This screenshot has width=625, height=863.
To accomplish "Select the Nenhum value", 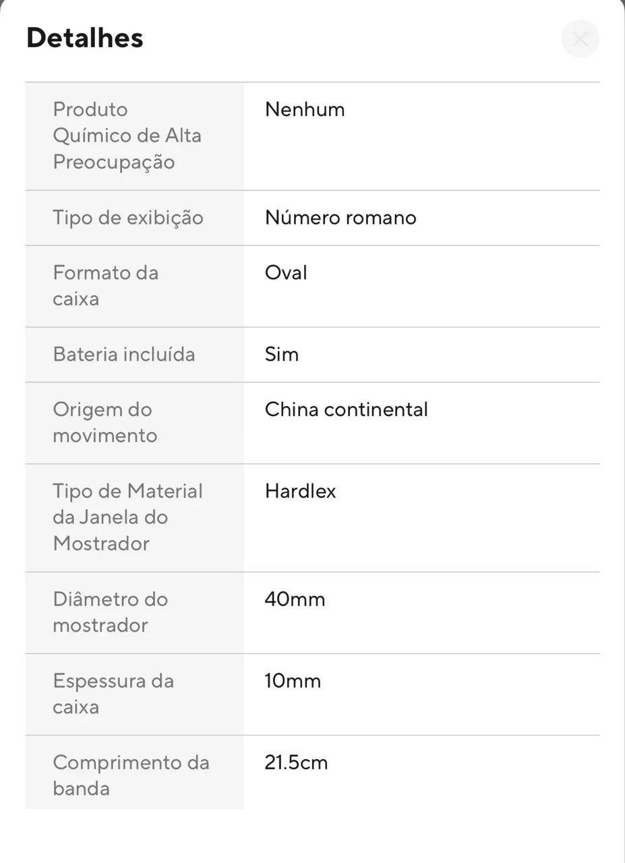I will 305,109.
